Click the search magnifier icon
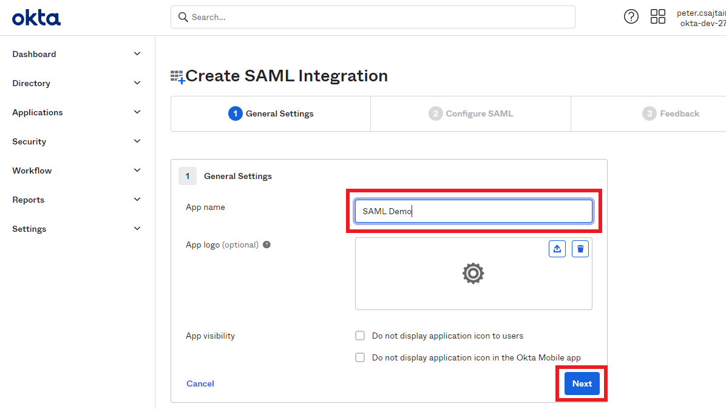This screenshot has width=726, height=409. 183,17
